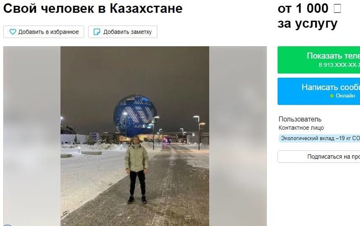Click the ruble currency symbol after 1 000
The image size is (360, 226).
click(x=337, y=8)
